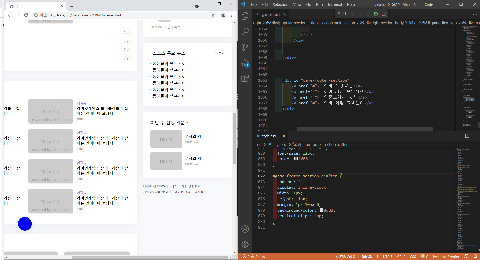Image resolution: width=480 pixels, height=260 pixels.
Task: Split the style.css editor
Action: (x=467, y=136)
